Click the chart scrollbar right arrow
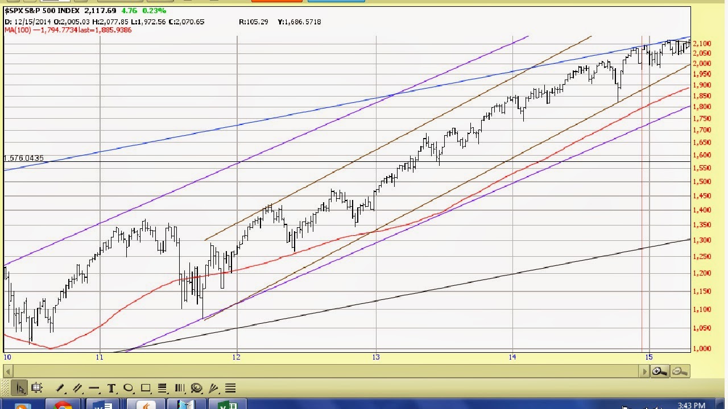Screen dimensions: 728x409 645,372
